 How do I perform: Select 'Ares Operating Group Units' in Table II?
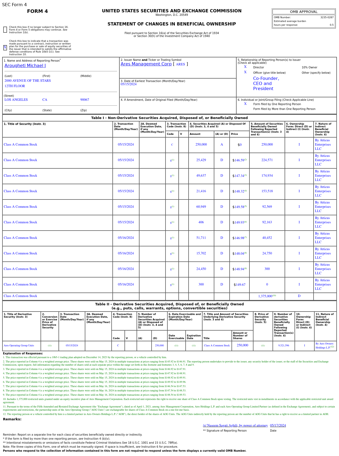19,346
